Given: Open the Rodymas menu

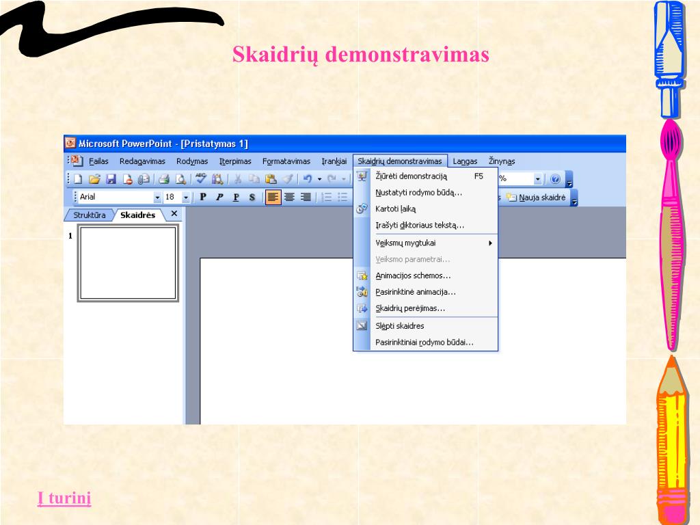Looking at the screenshot, I should pos(192,161).
